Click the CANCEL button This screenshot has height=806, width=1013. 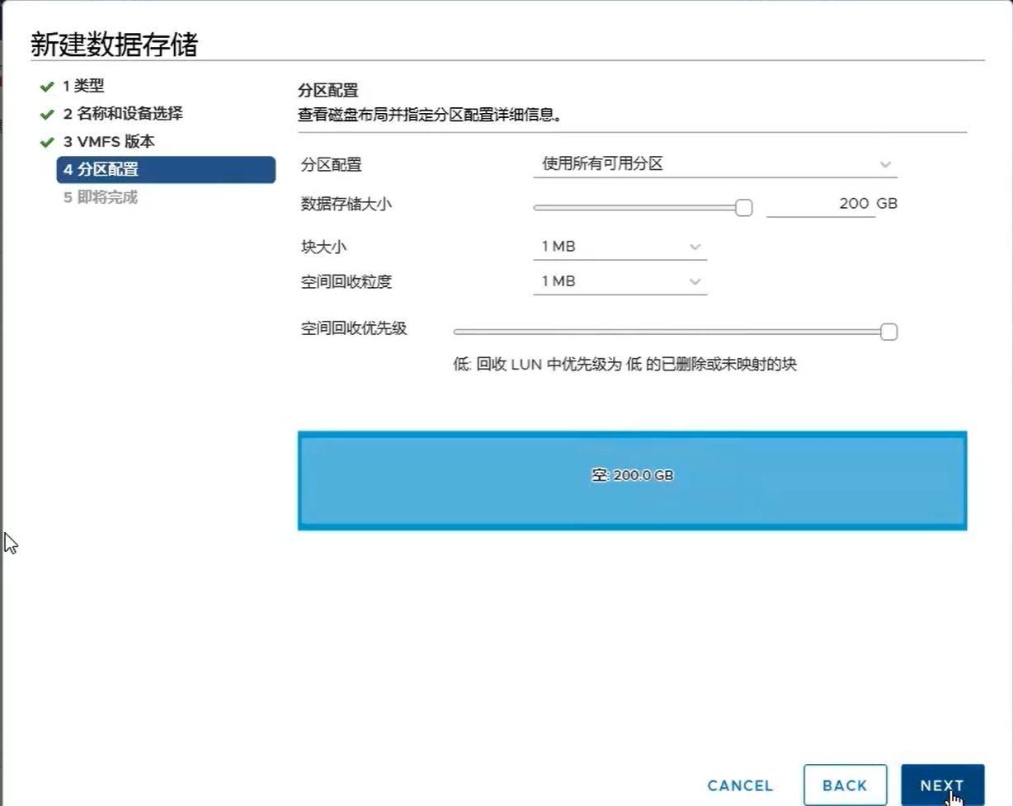point(740,785)
